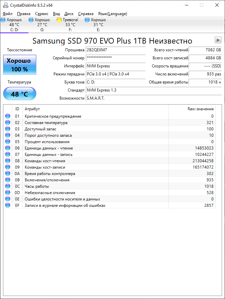The height and width of the screenshot is (299, 225).
Task: Click status orb for Процент использования row
Action: click(x=8, y=142)
